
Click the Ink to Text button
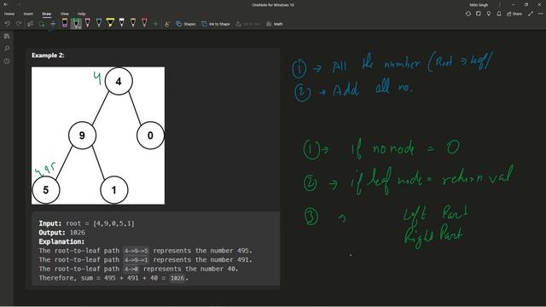point(248,24)
